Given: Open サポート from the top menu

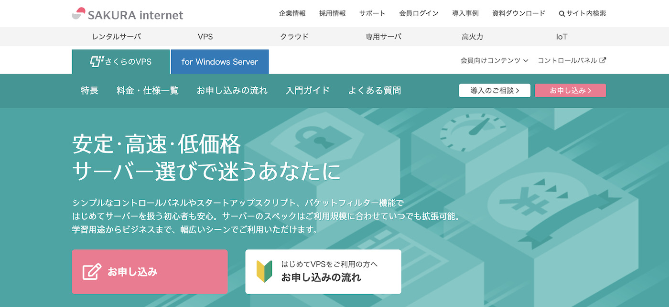Looking at the screenshot, I should [372, 13].
